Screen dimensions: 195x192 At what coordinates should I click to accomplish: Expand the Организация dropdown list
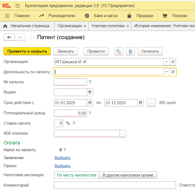(x=167, y=62)
